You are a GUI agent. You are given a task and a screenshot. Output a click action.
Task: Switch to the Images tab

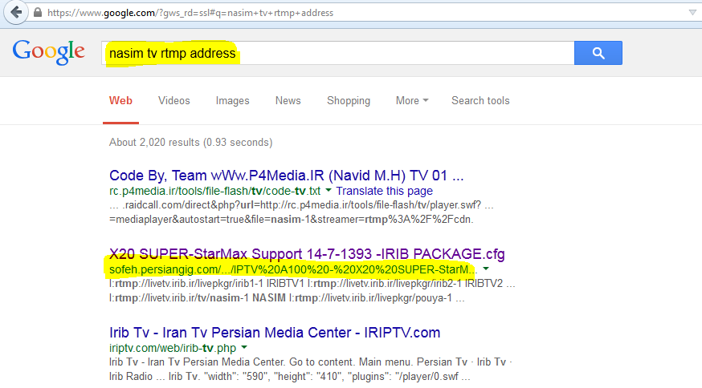coord(232,101)
